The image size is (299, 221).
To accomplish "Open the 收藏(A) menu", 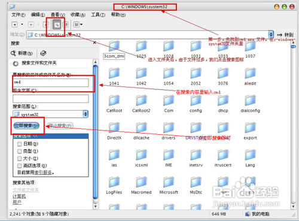I will [x=78, y=15].
